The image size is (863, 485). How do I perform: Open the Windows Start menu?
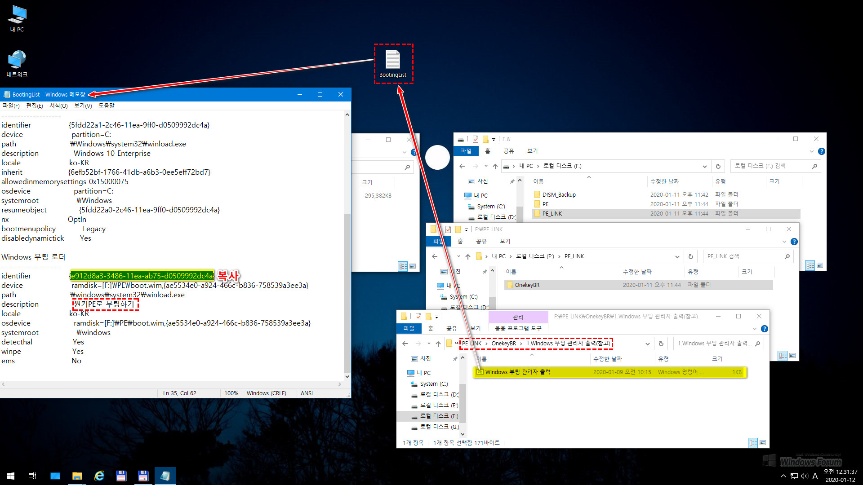click(x=11, y=476)
